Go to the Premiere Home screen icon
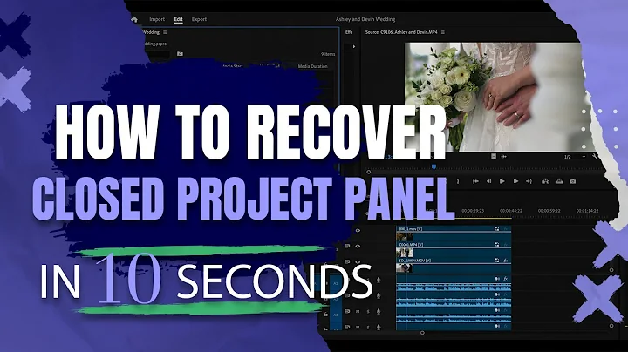This screenshot has width=628, height=352. click(134, 19)
